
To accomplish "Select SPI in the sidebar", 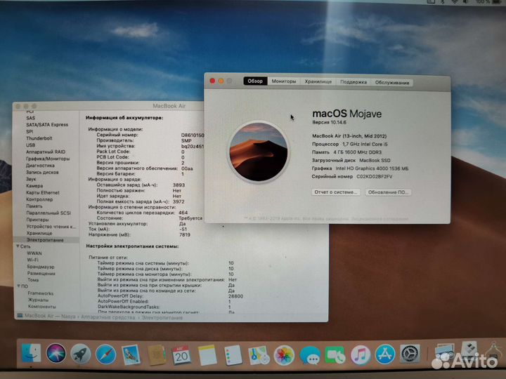I will point(30,131).
